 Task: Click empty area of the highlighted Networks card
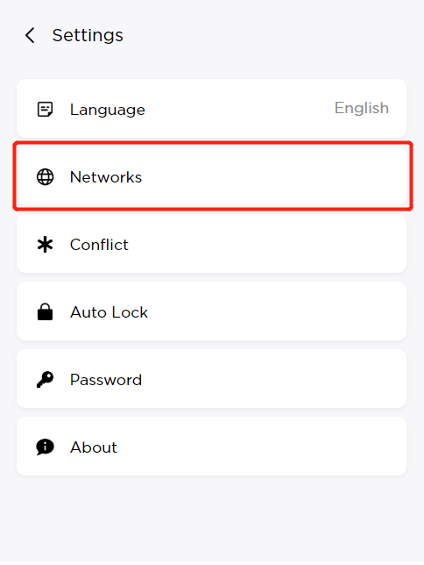pos(273,176)
